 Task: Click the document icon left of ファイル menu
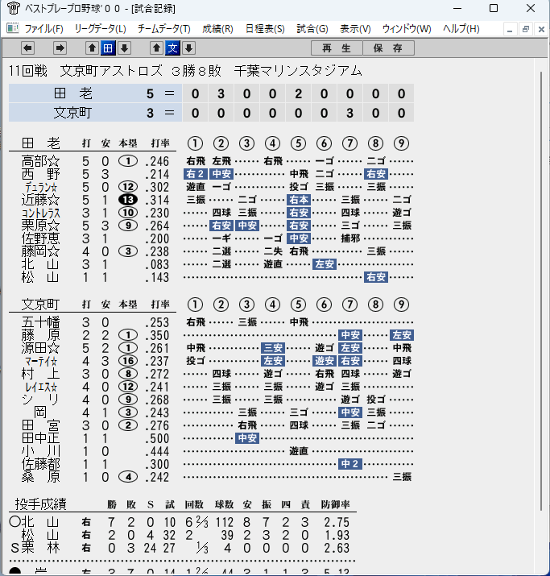[13, 28]
